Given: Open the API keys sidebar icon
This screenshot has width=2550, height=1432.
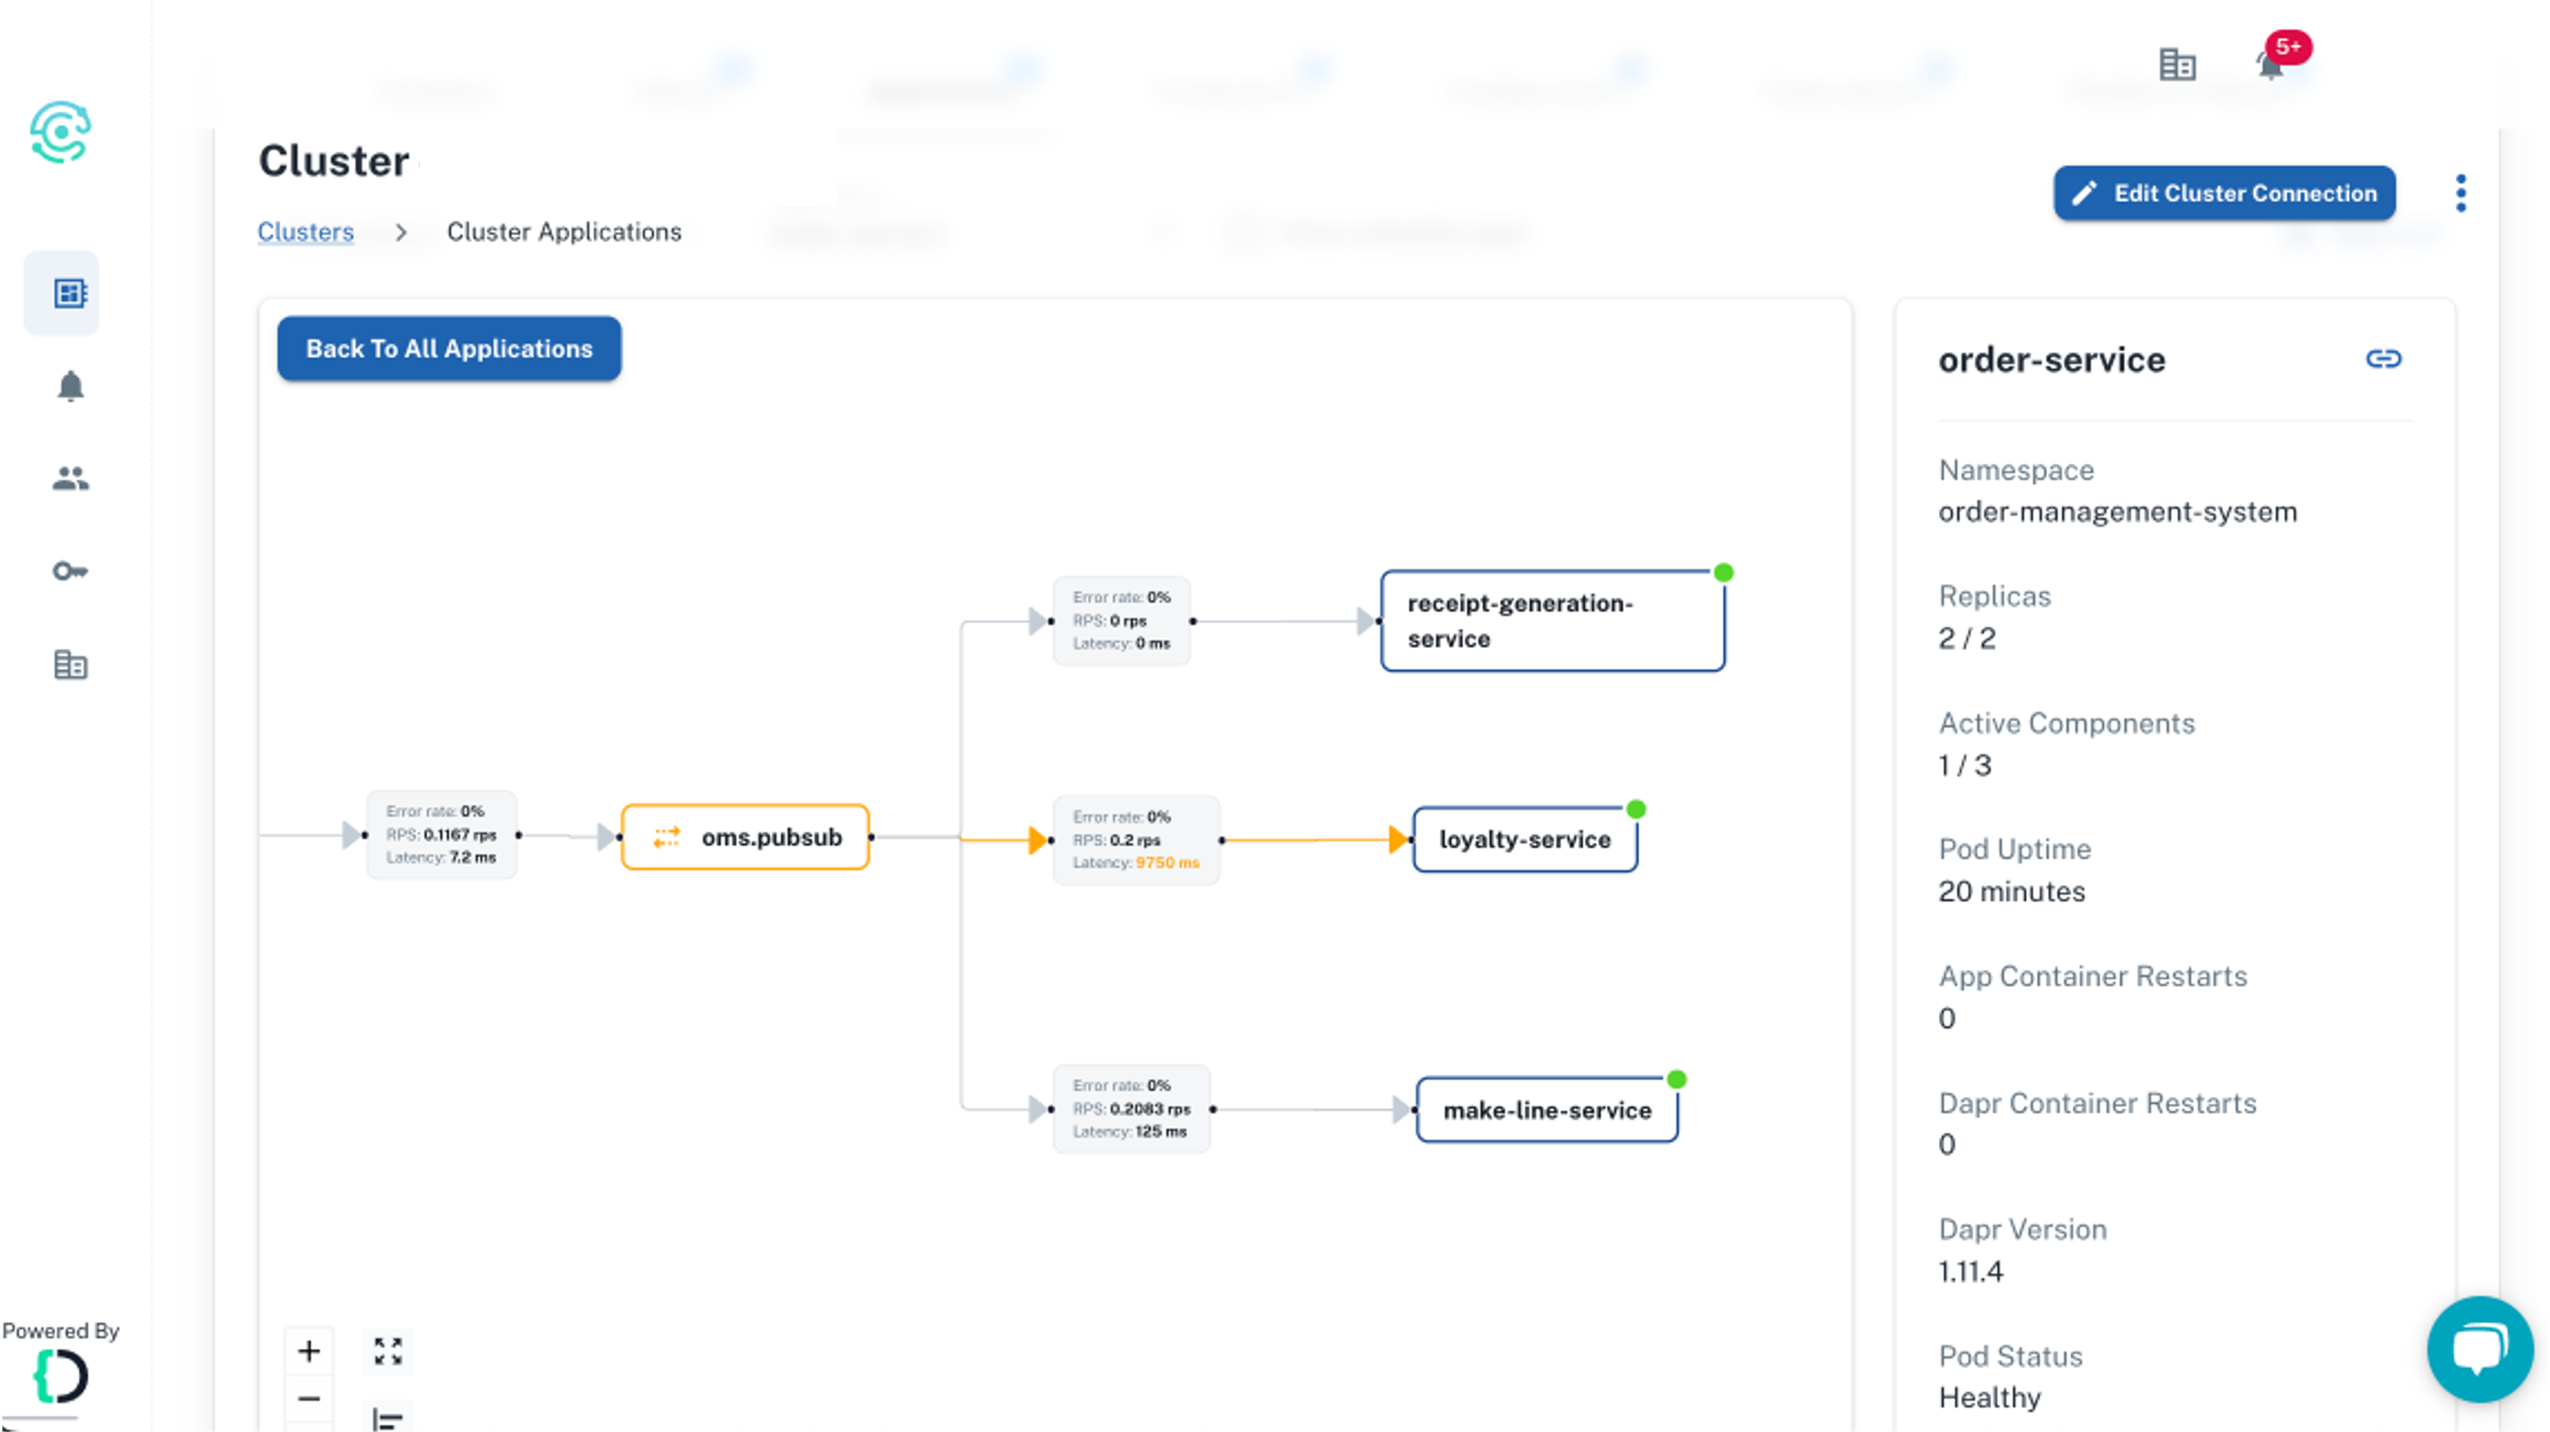Looking at the screenshot, I should point(70,571).
